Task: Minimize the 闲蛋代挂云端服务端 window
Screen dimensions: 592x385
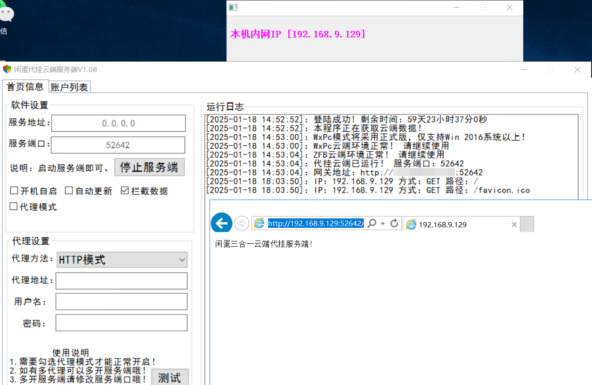Action: click(524, 70)
